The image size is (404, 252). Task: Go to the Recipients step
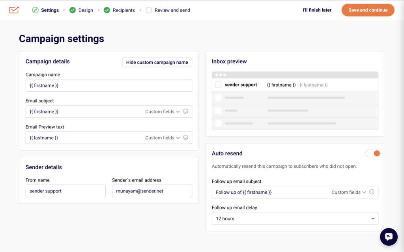coord(123,10)
